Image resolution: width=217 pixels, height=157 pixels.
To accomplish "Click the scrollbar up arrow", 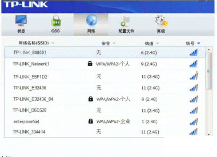I will click(x=209, y=50).
